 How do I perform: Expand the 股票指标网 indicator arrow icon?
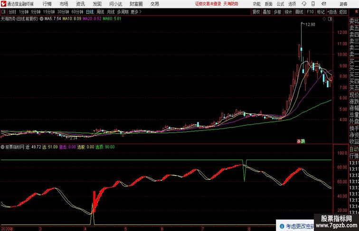pos(2,147)
